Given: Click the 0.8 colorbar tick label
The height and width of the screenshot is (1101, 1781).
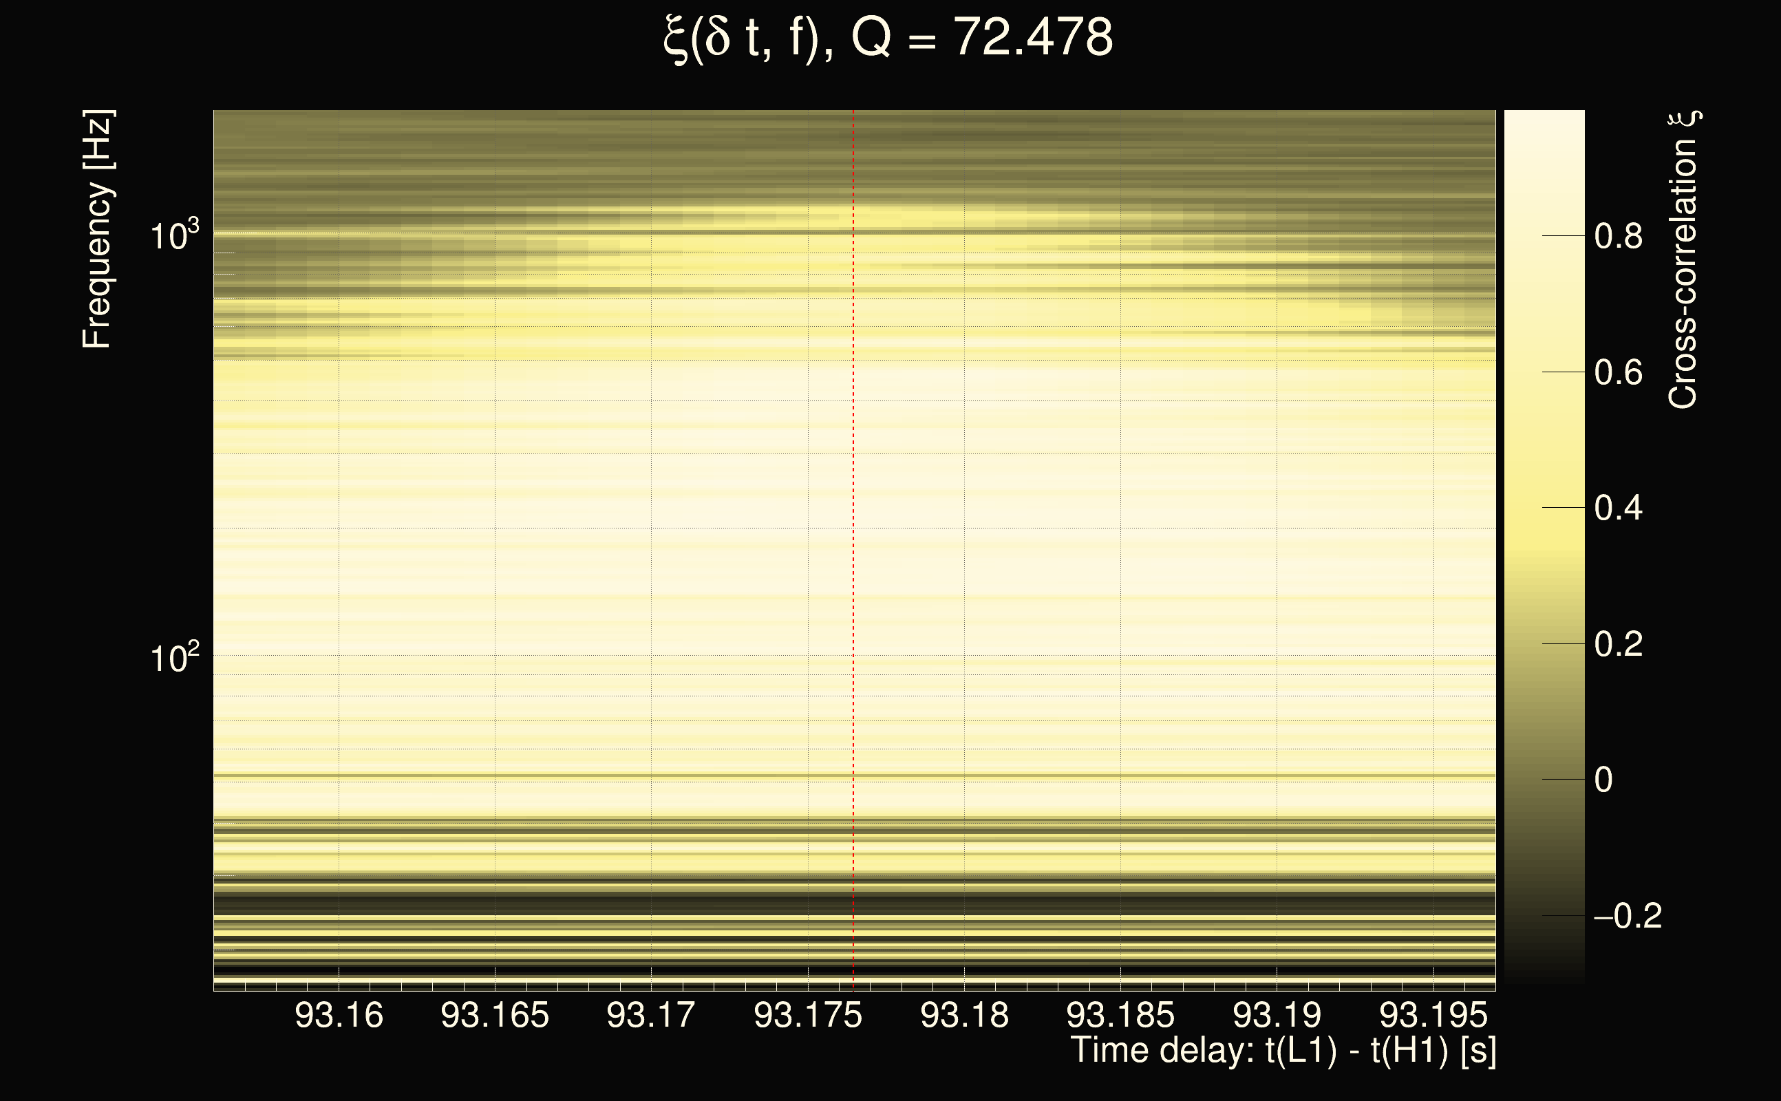Looking at the screenshot, I should [x=1618, y=237].
